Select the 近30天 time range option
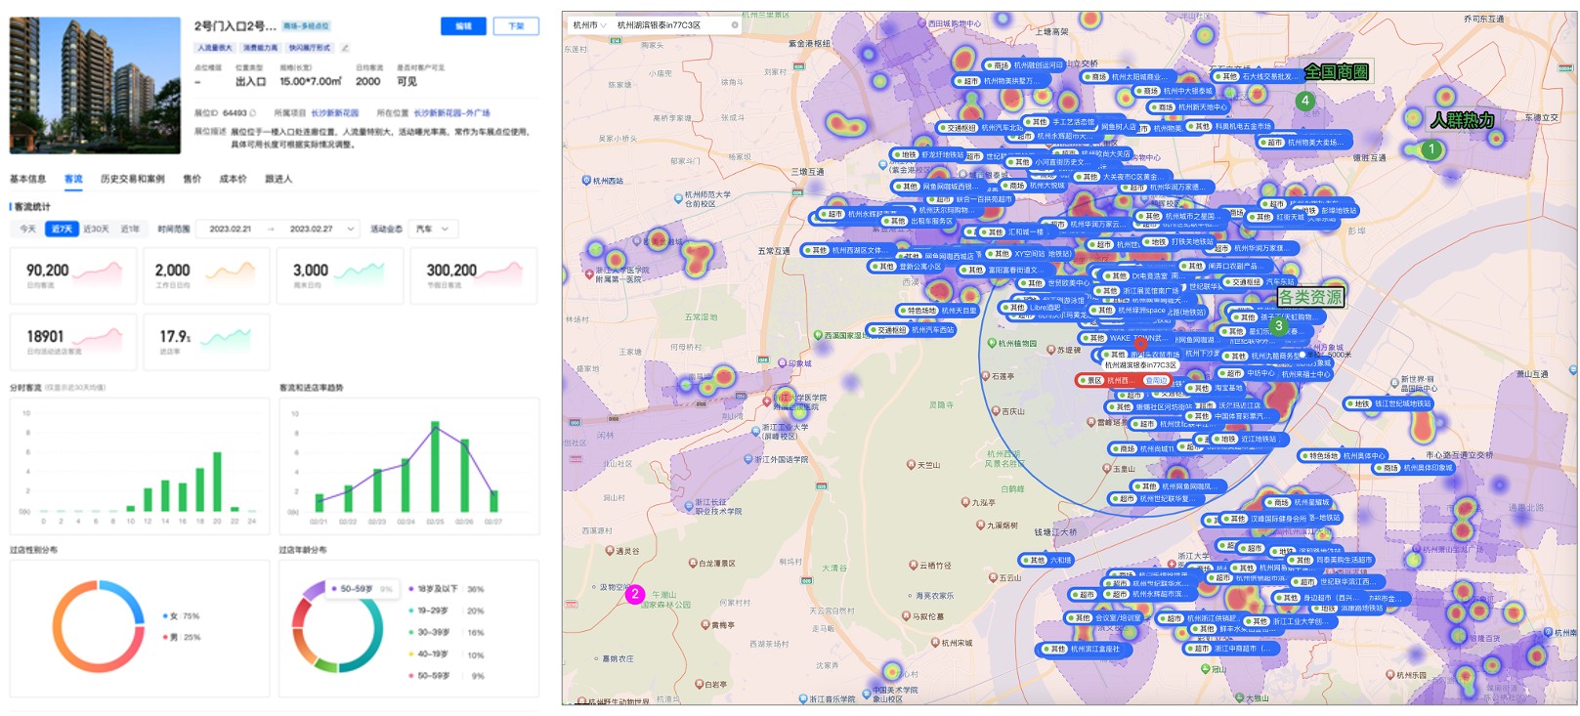1580x716 pixels. tap(96, 229)
